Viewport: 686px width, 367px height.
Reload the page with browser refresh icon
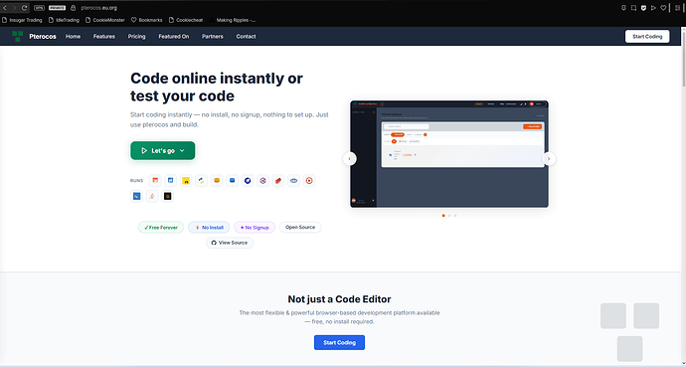click(25, 7)
